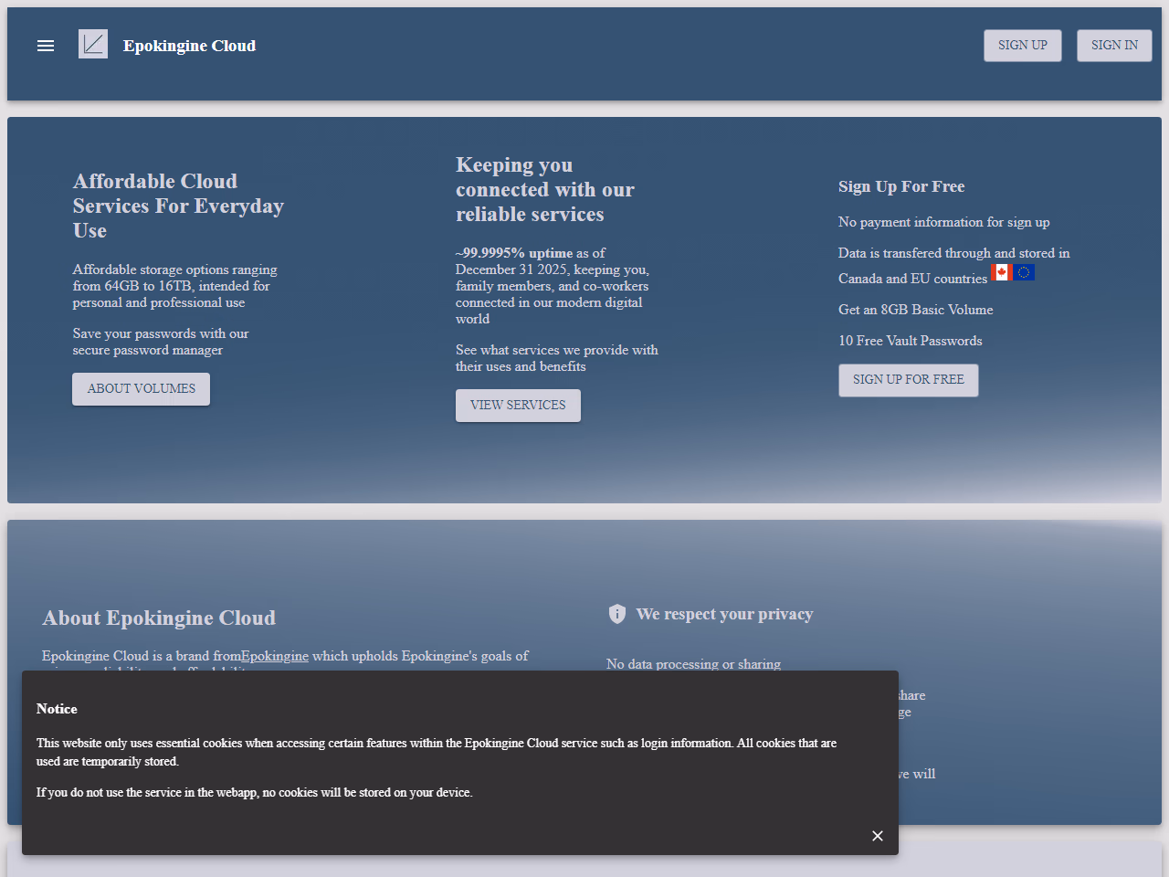Open the hamburger navigation menu
The image size is (1169, 877).
[x=46, y=46]
